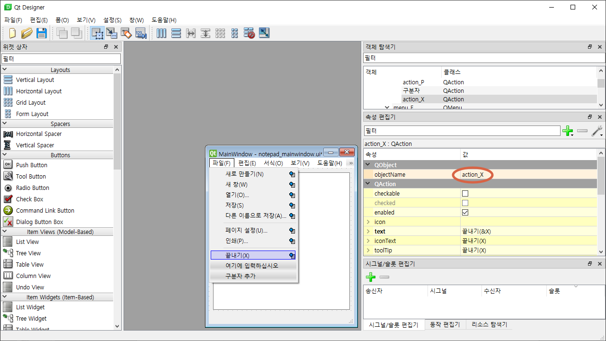606x341 pixels.
Task: Uncheck the enabled property checkbox
Action: pyautogui.click(x=465, y=212)
